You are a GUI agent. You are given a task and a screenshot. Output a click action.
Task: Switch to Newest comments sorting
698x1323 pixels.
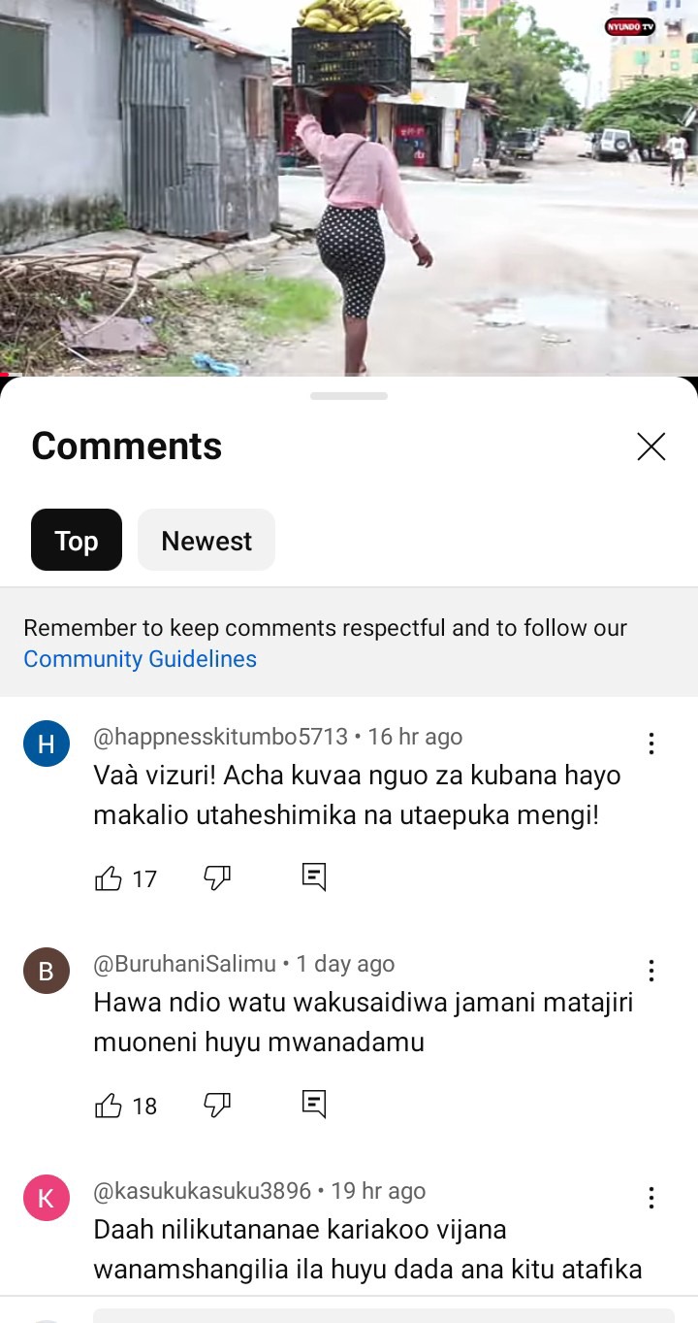(206, 540)
